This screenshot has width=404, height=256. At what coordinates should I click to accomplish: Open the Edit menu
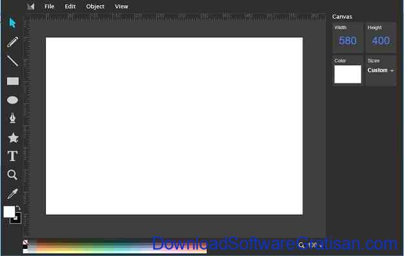(x=70, y=6)
